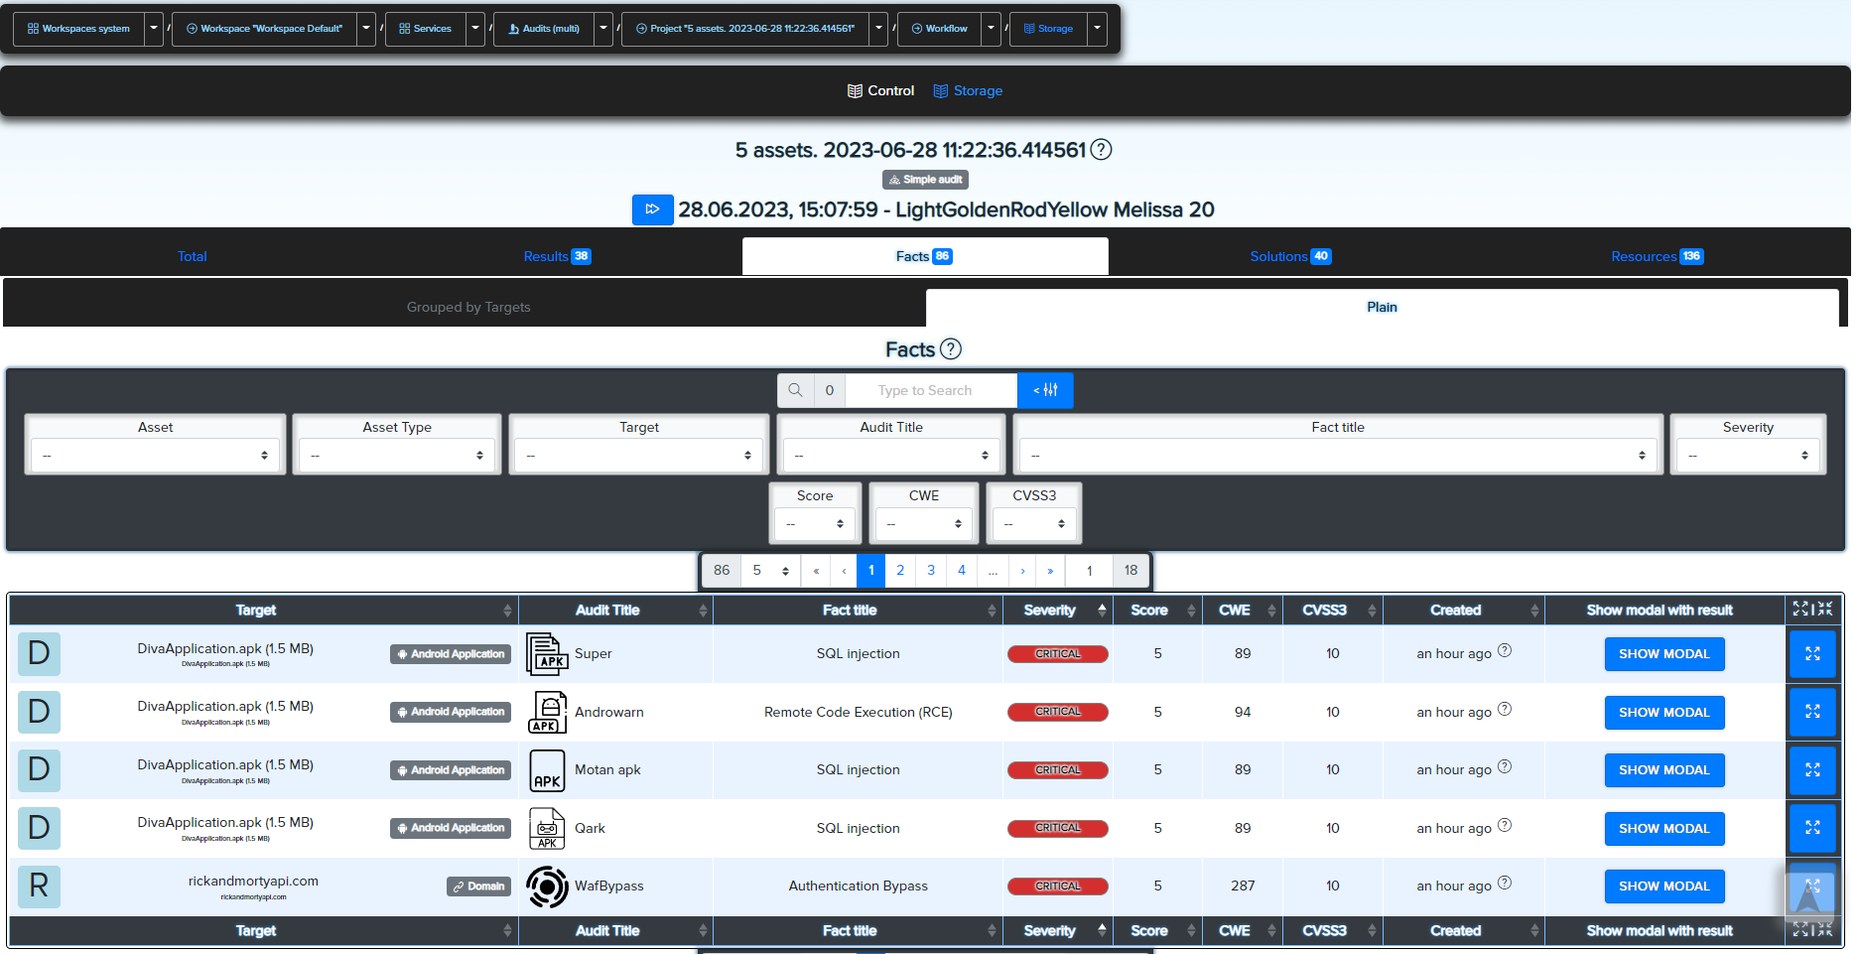Switch to the Resources tab
The width and height of the screenshot is (1863, 954).
(x=1657, y=256)
